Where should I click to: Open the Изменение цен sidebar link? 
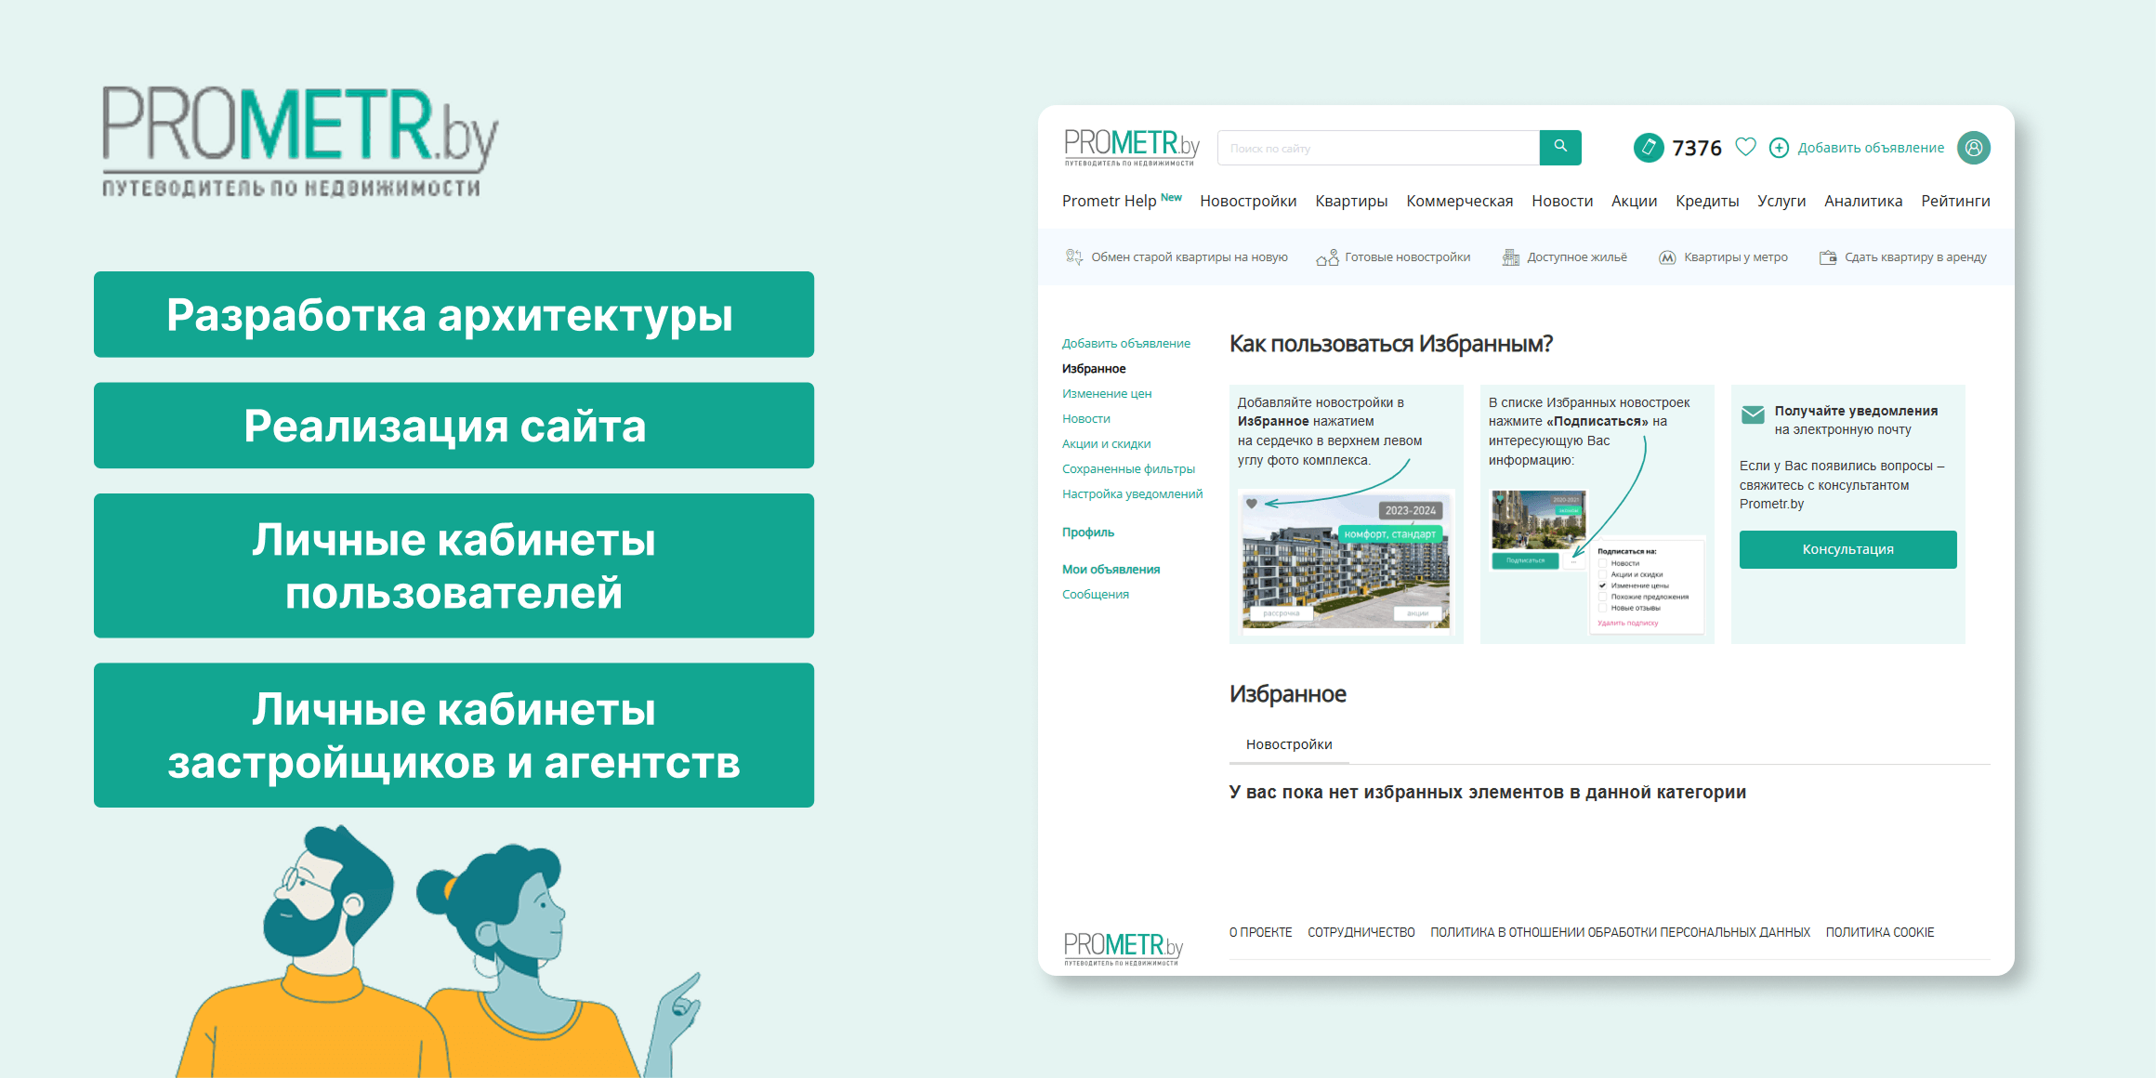1106,394
